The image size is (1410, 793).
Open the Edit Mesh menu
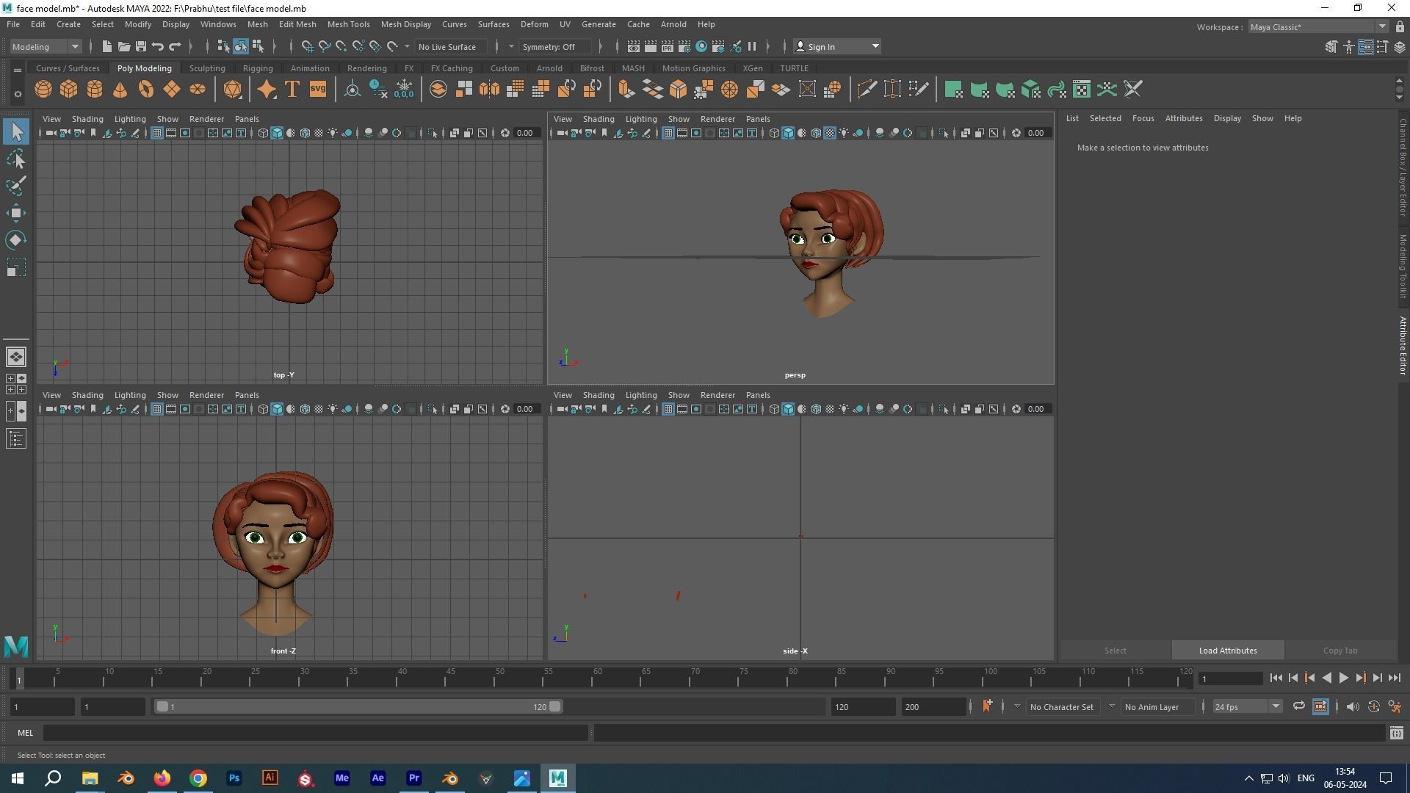pos(297,24)
